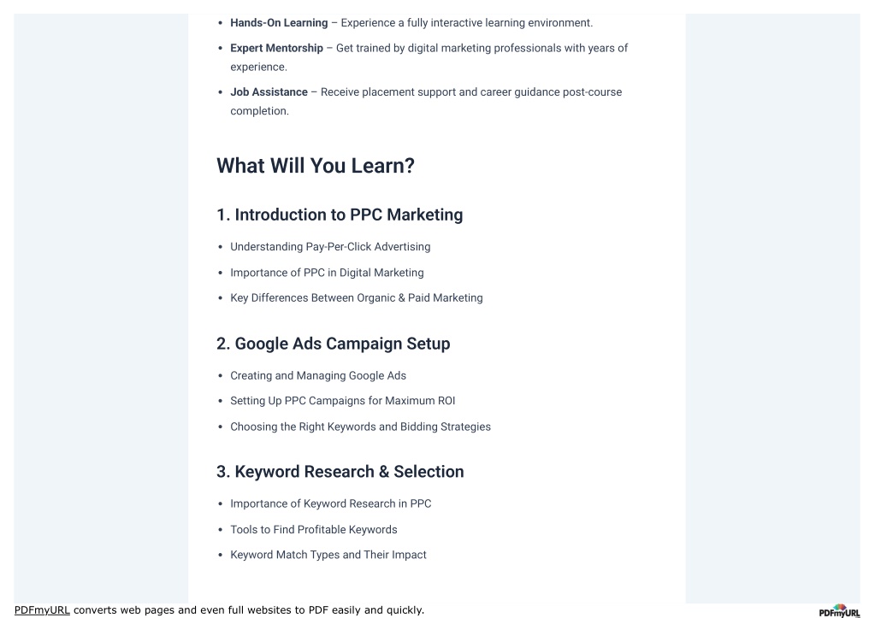Click 'Importance of PPC in Digital Marketing' item
This screenshot has width=875, height=618.
click(x=327, y=273)
